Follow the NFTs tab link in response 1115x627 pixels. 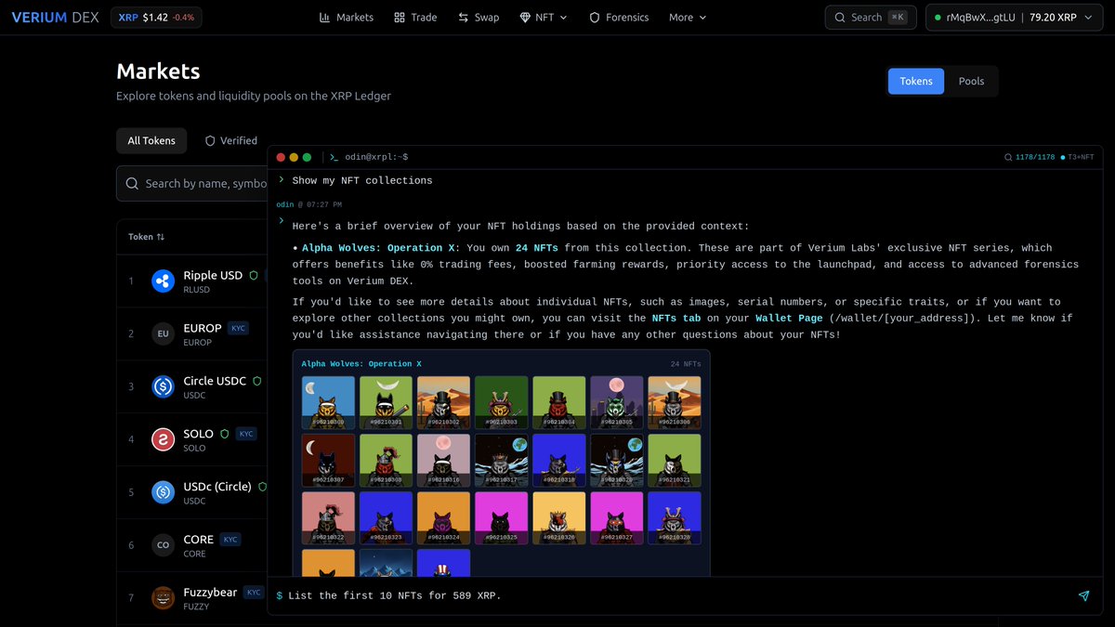676,318
